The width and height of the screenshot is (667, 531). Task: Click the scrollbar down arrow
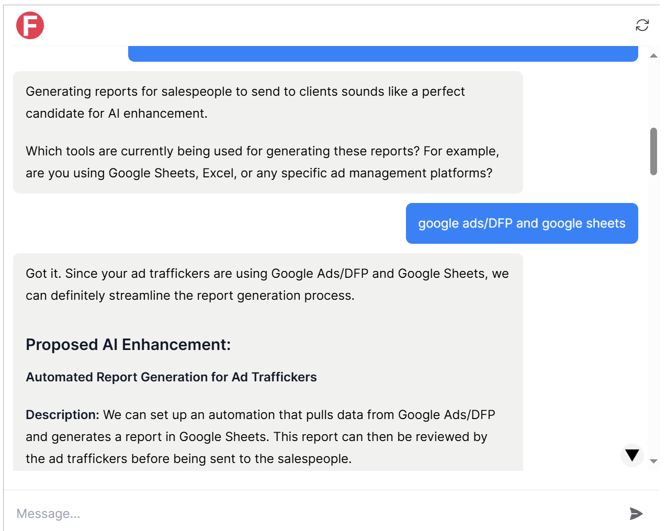coord(653,461)
